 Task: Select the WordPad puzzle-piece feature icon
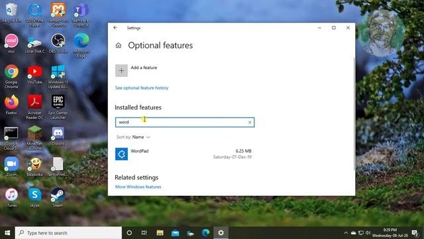121,154
